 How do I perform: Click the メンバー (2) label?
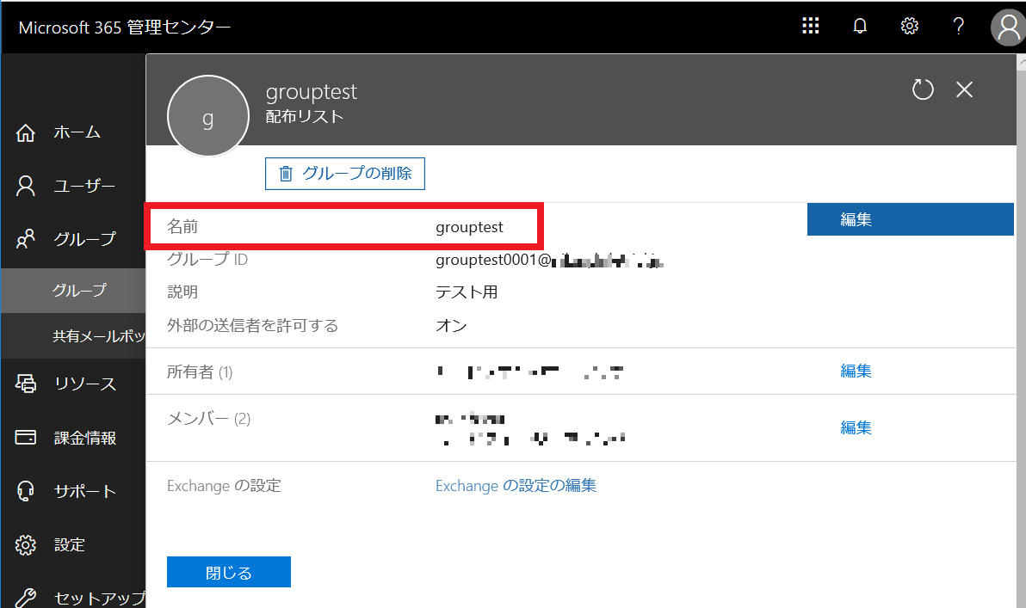click(x=209, y=419)
